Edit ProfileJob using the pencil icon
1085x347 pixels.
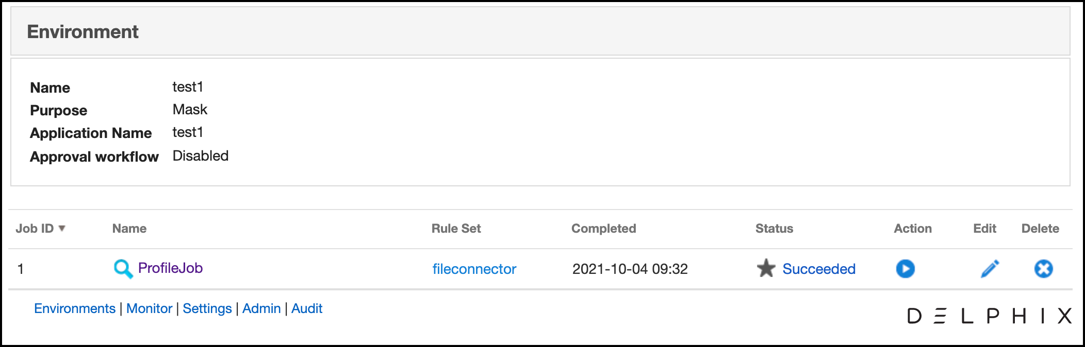point(990,269)
